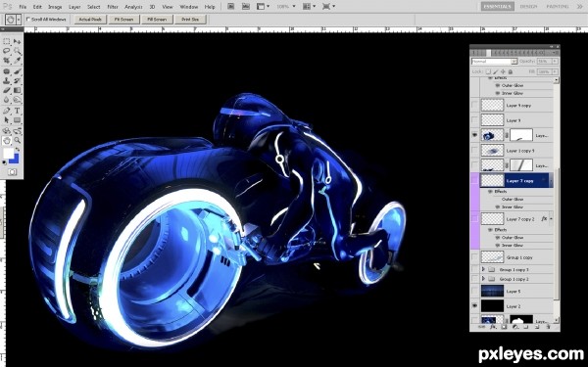
Task: Select the Type tool
Action: (18, 111)
